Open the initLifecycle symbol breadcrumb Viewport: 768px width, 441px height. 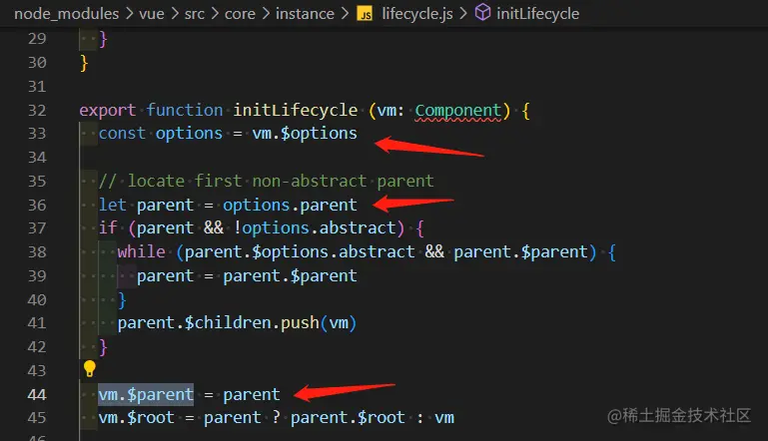click(x=536, y=14)
